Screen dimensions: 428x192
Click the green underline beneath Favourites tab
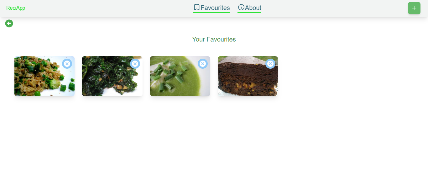211,12
